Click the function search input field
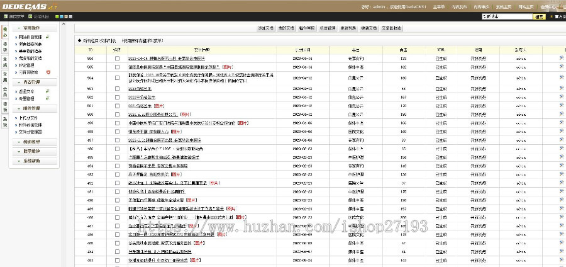 tap(507, 16)
